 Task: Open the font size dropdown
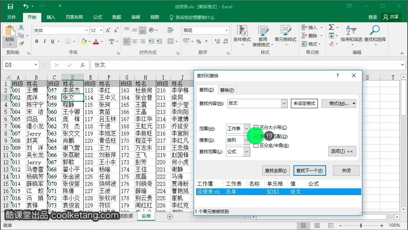coord(101,31)
